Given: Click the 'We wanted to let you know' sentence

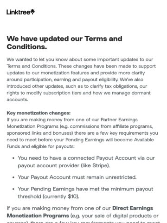Looking at the screenshot, I should (80, 59).
